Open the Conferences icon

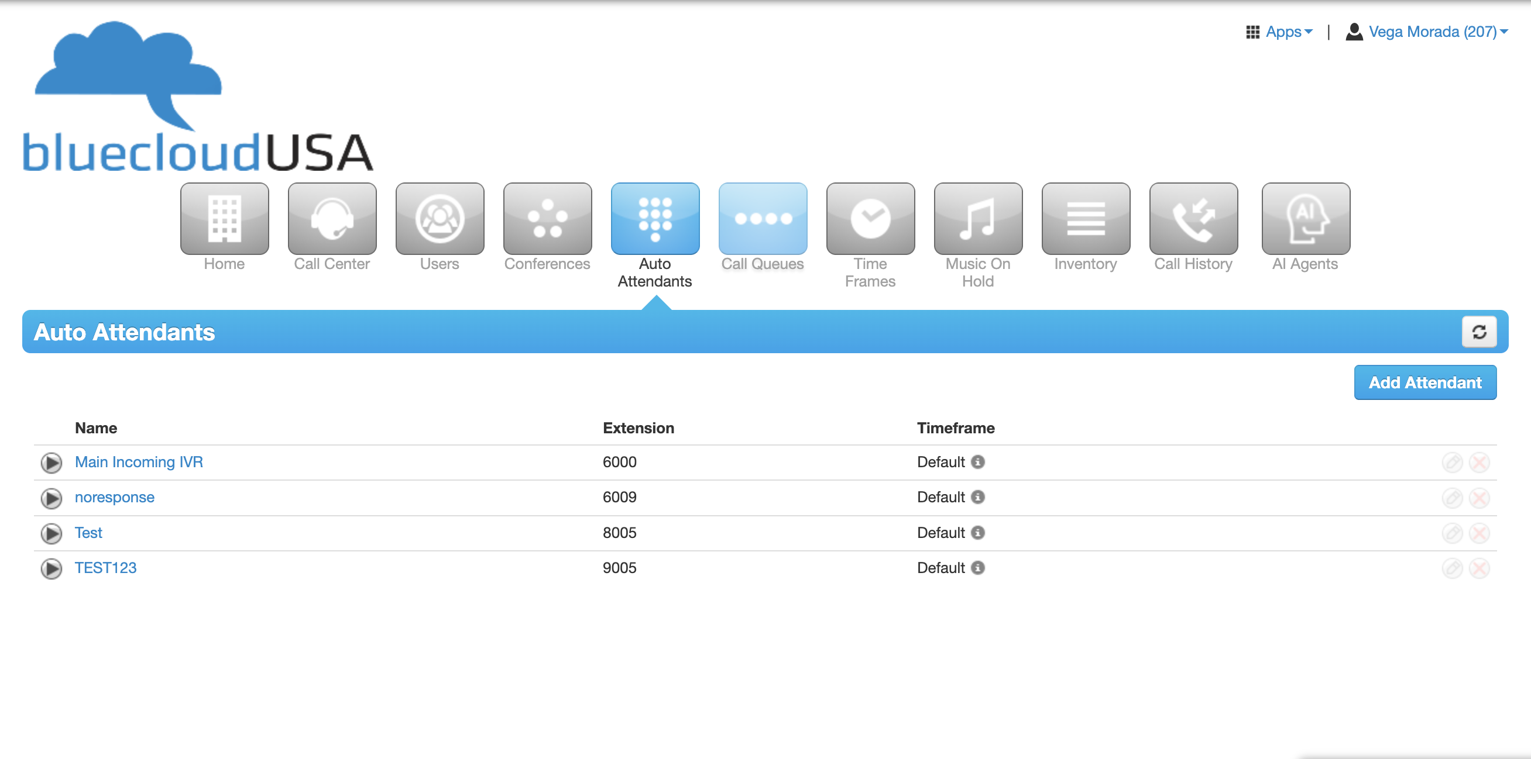click(547, 219)
